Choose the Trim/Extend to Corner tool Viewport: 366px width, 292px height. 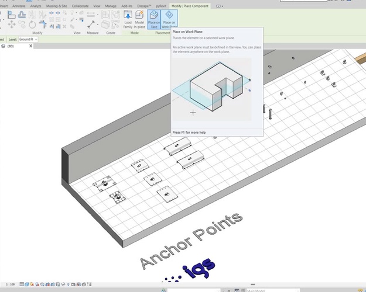pyautogui.click(x=43, y=24)
